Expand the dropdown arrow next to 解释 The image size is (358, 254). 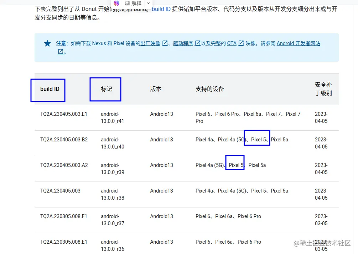(x=149, y=3)
